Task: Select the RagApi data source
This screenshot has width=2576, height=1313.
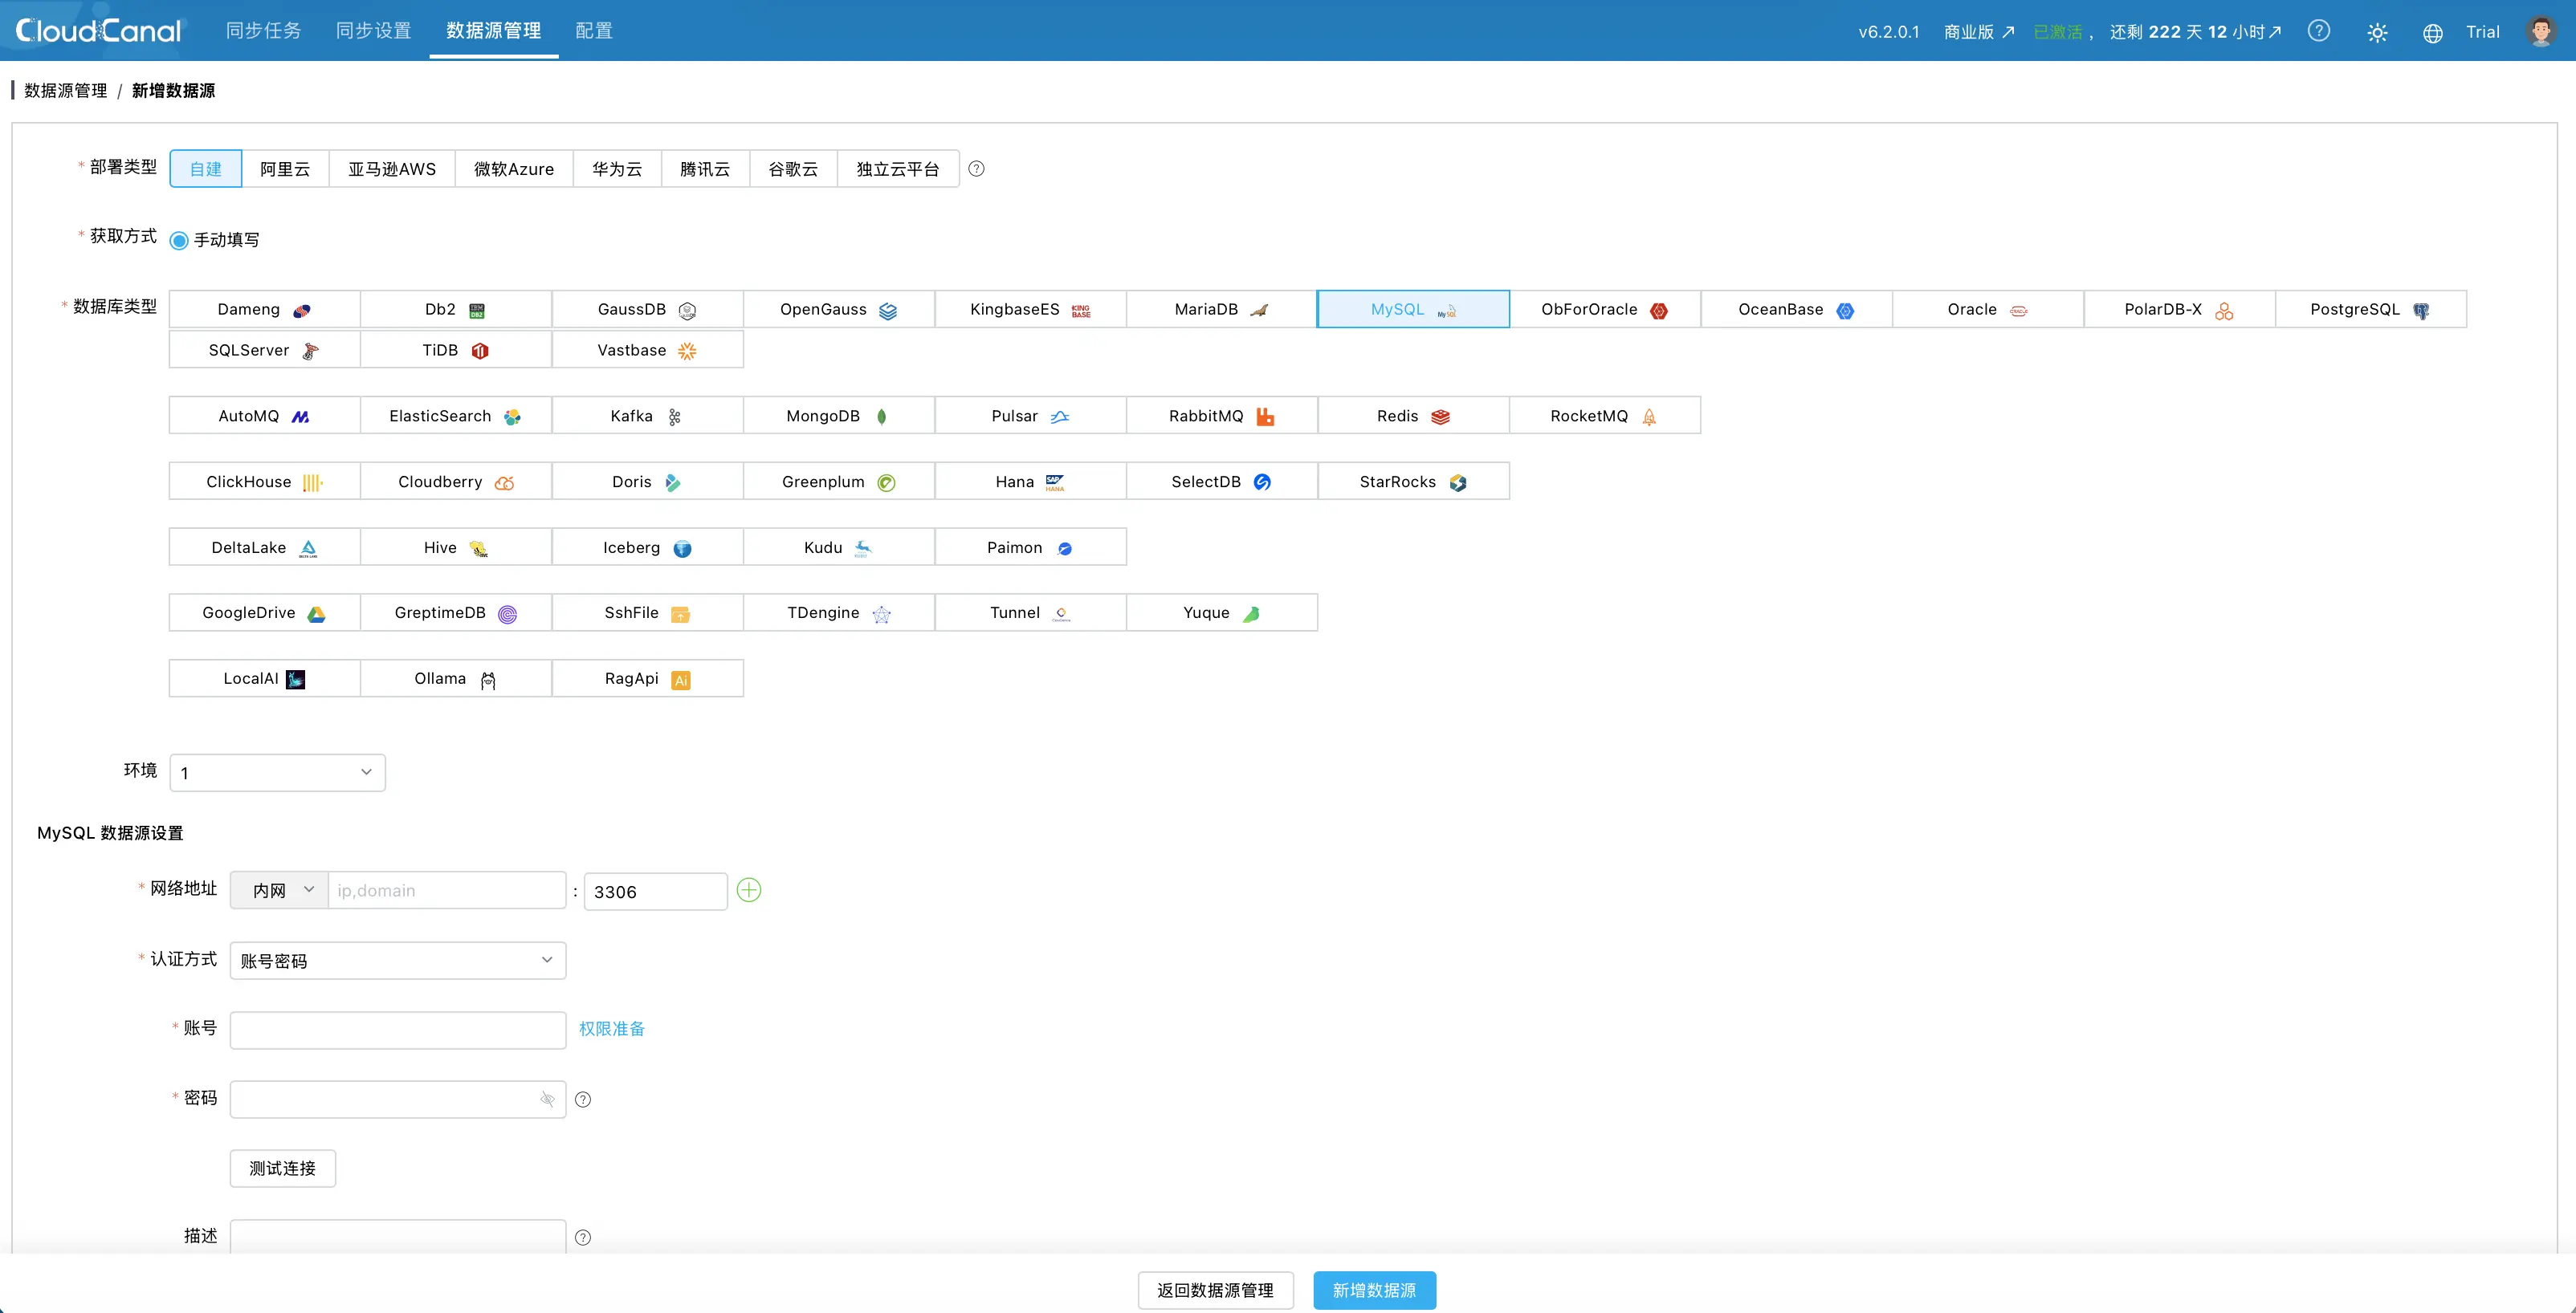Action: [647, 678]
